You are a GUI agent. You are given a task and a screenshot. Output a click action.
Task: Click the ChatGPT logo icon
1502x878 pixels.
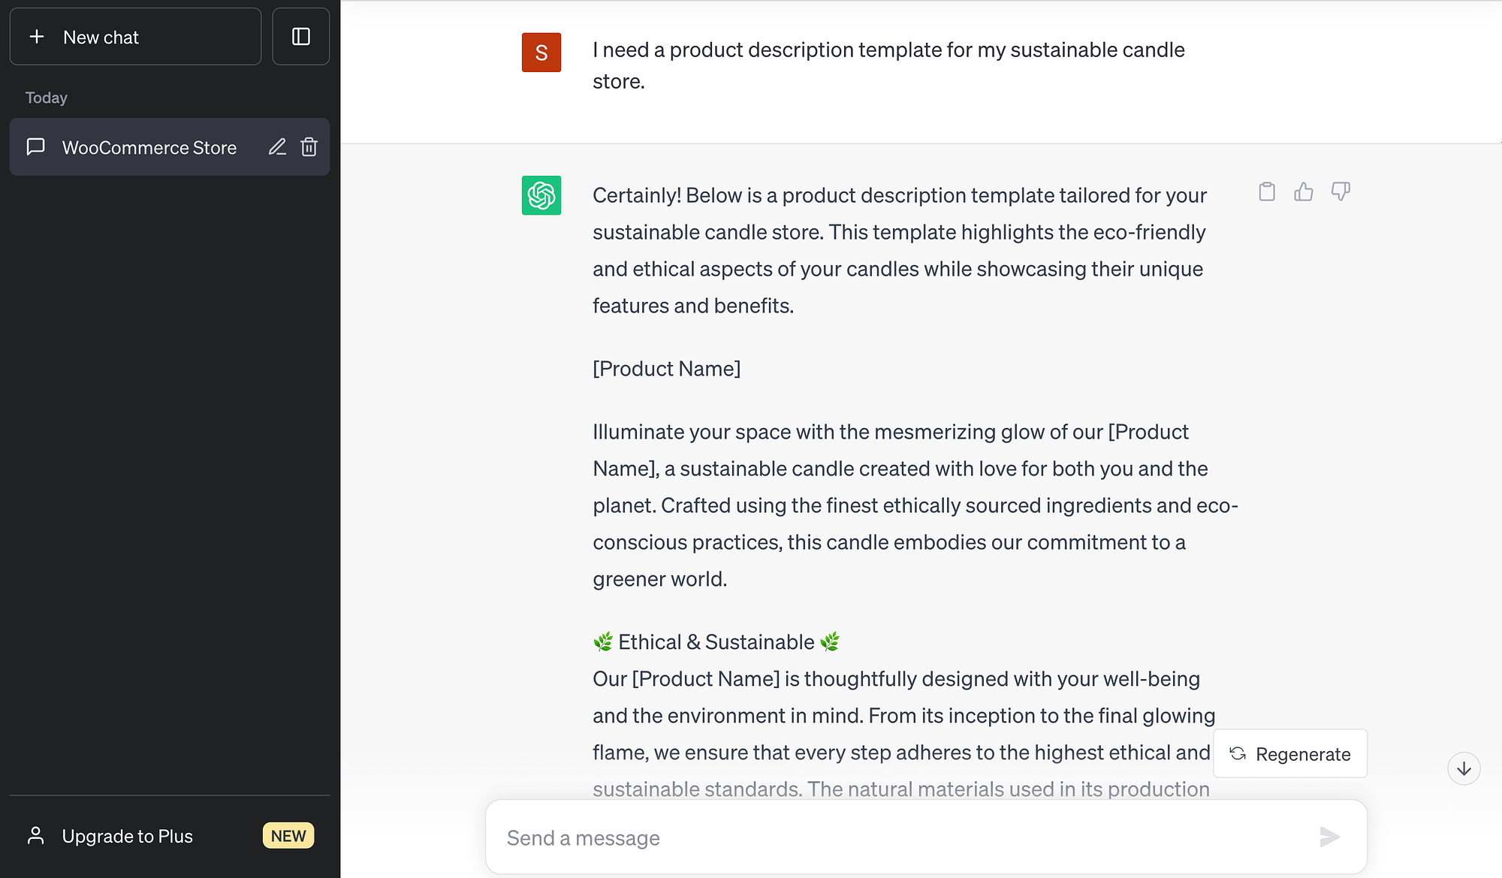coord(541,195)
